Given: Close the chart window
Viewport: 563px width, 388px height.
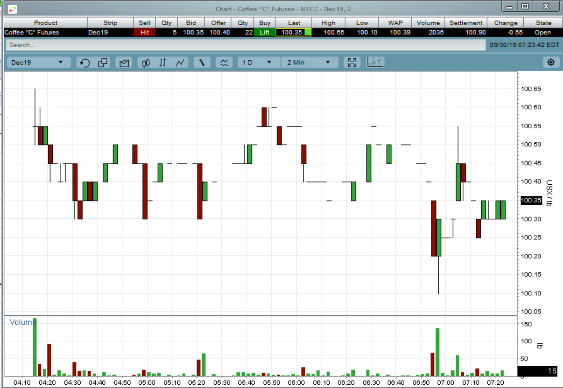Looking at the screenshot, I should [x=546, y=7].
